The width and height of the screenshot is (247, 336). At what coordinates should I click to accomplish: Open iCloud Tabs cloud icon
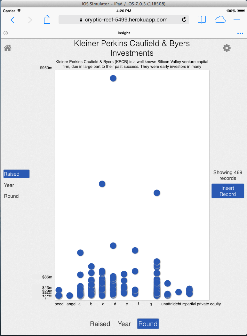pyautogui.click(x=220, y=20)
